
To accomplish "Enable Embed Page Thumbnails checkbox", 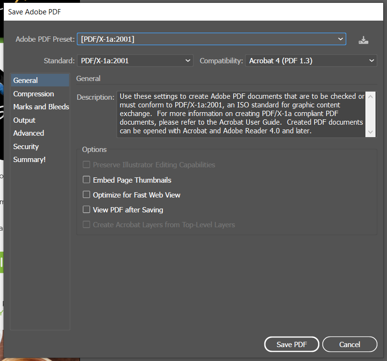I will [x=87, y=180].
